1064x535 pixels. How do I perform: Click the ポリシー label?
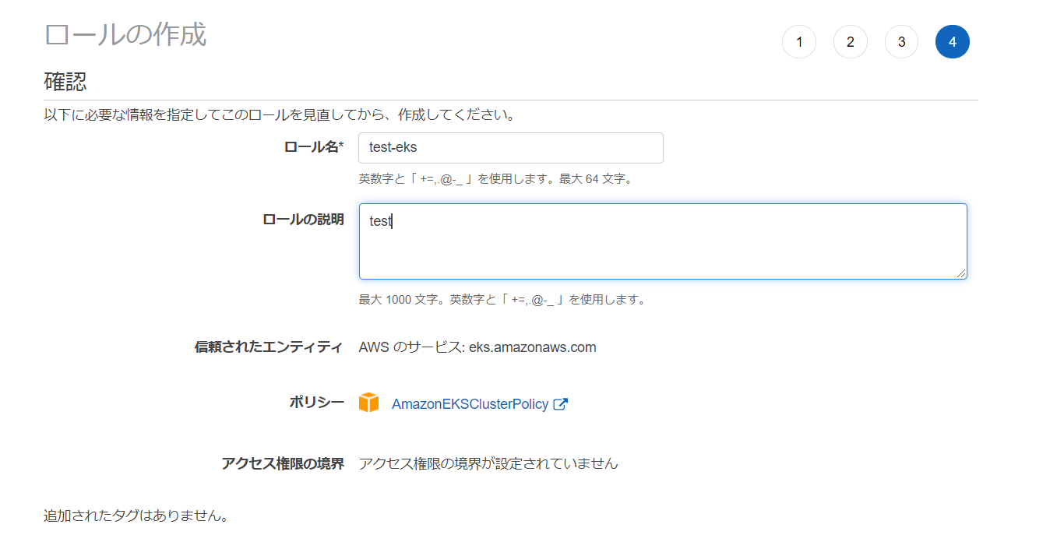coord(317,403)
